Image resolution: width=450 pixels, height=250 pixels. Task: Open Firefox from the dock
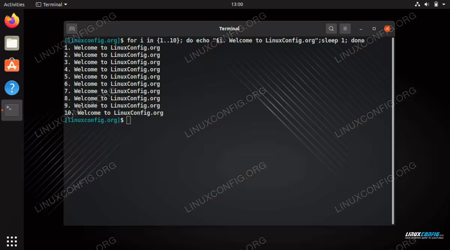pyautogui.click(x=12, y=21)
